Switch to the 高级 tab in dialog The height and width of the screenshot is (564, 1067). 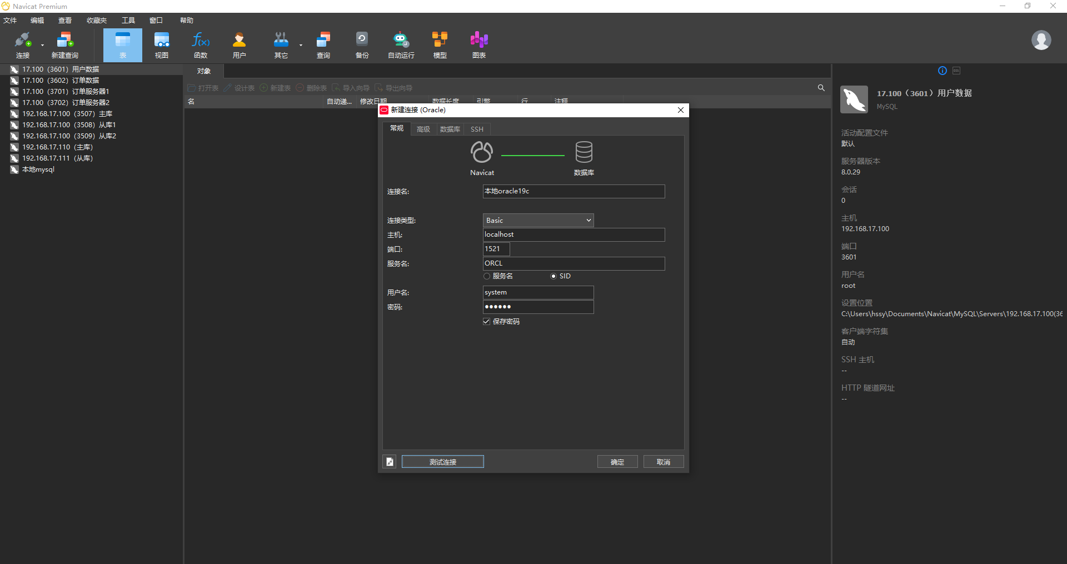click(423, 129)
